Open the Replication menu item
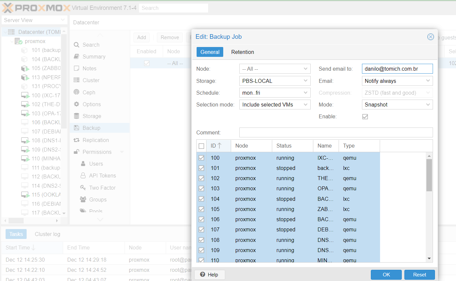Image resolution: width=456 pixels, height=281 pixels. (x=100, y=140)
